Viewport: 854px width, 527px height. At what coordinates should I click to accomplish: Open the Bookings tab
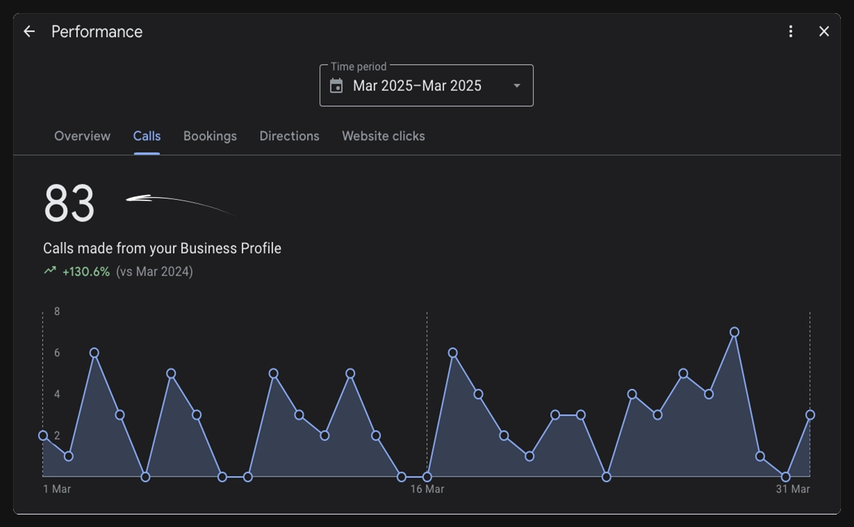click(210, 136)
